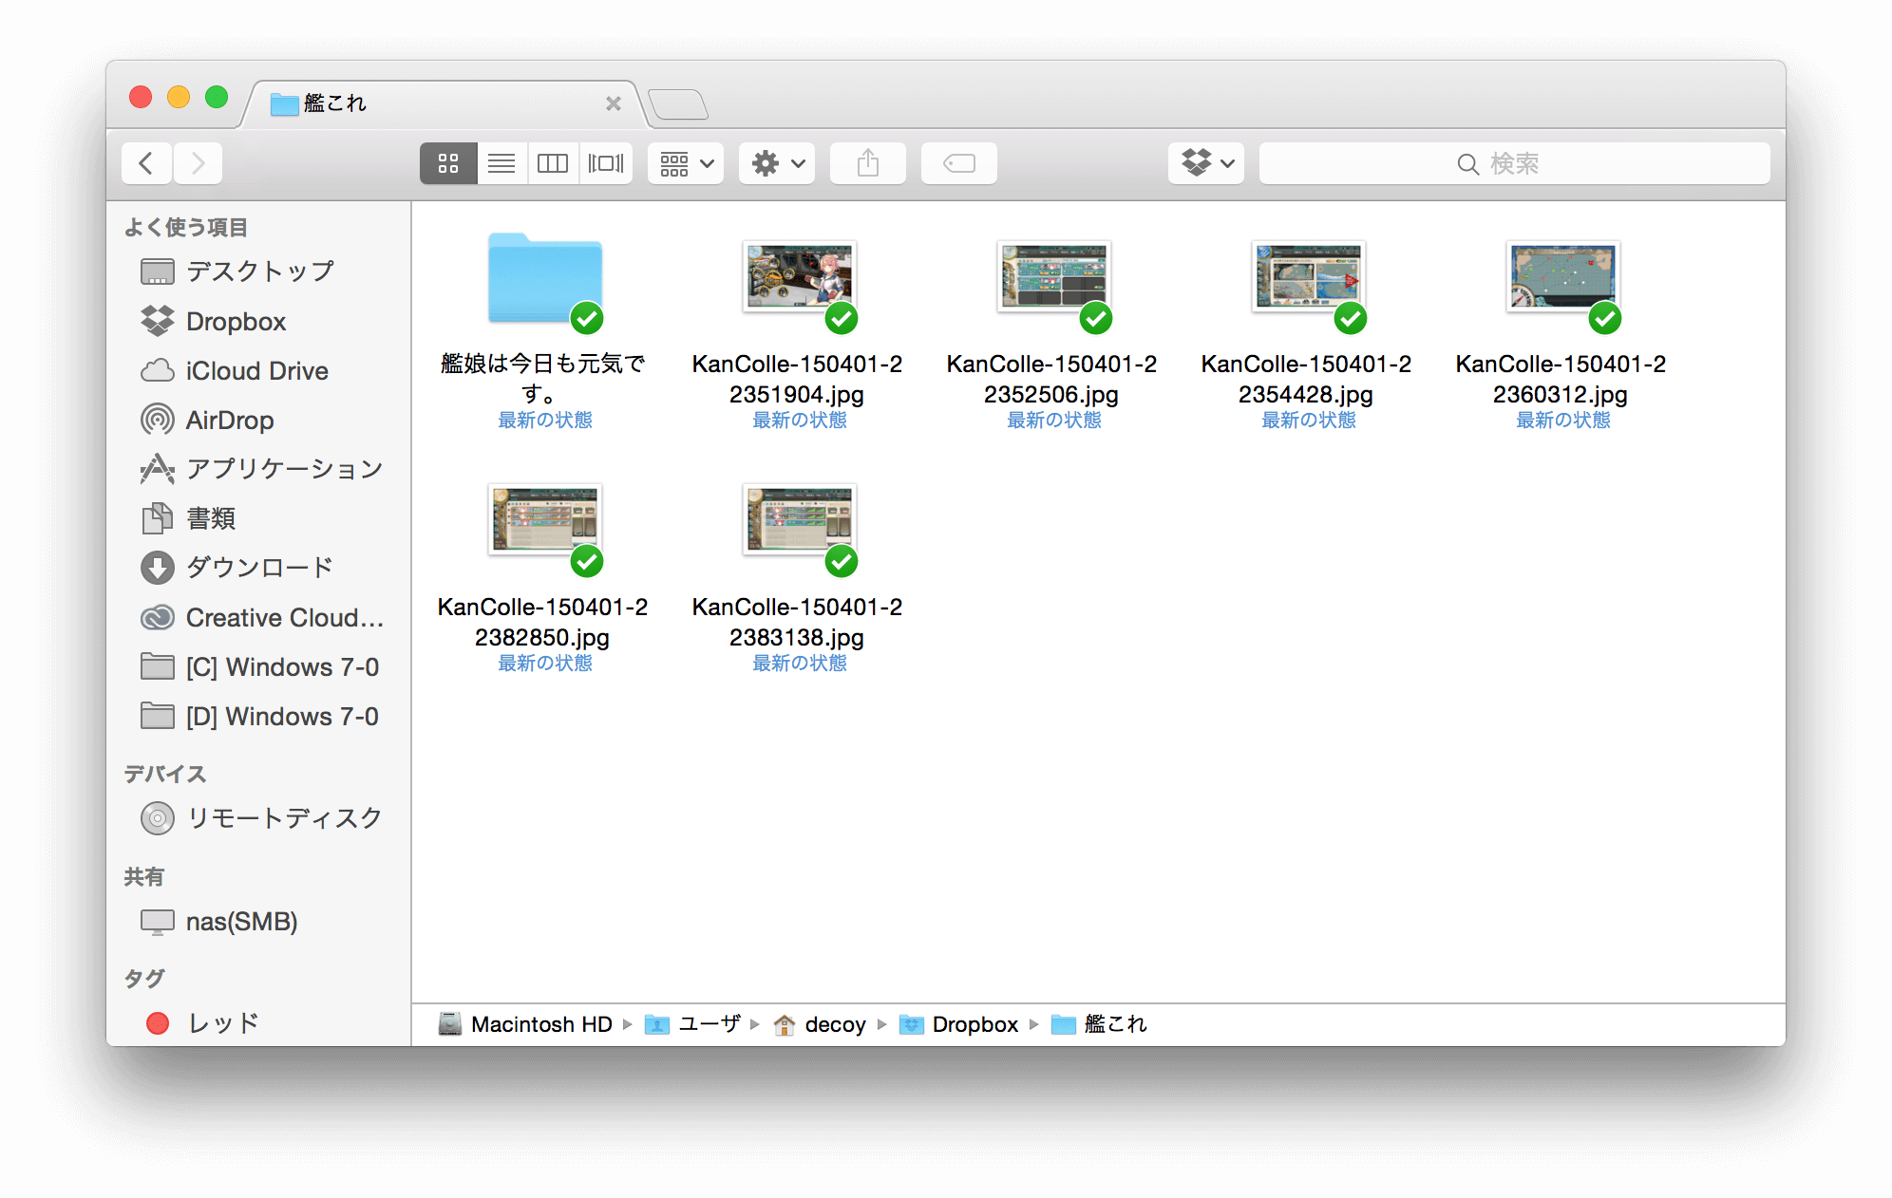
Task: Select デスクトップ in the sidebar
Action: [254, 271]
